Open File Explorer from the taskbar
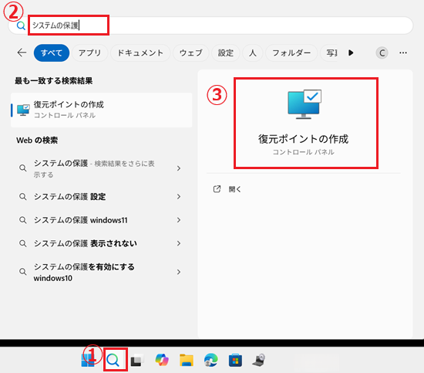 pos(187,361)
